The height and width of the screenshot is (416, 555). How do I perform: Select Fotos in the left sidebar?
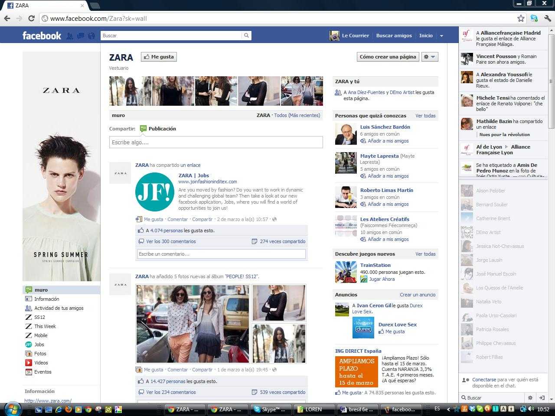(40, 354)
